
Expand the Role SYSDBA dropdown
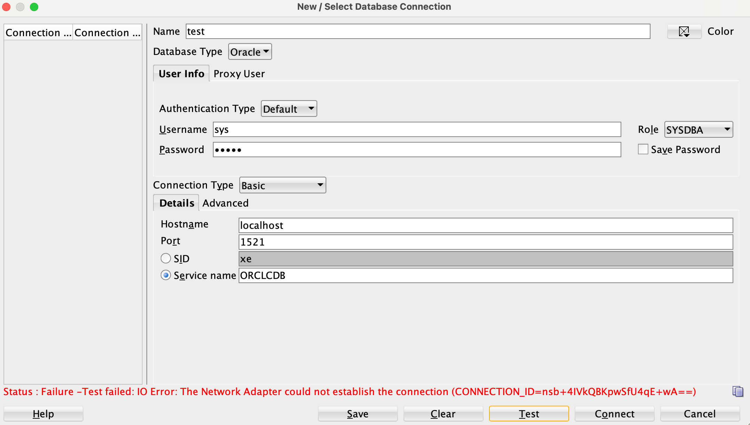[698, 130]
